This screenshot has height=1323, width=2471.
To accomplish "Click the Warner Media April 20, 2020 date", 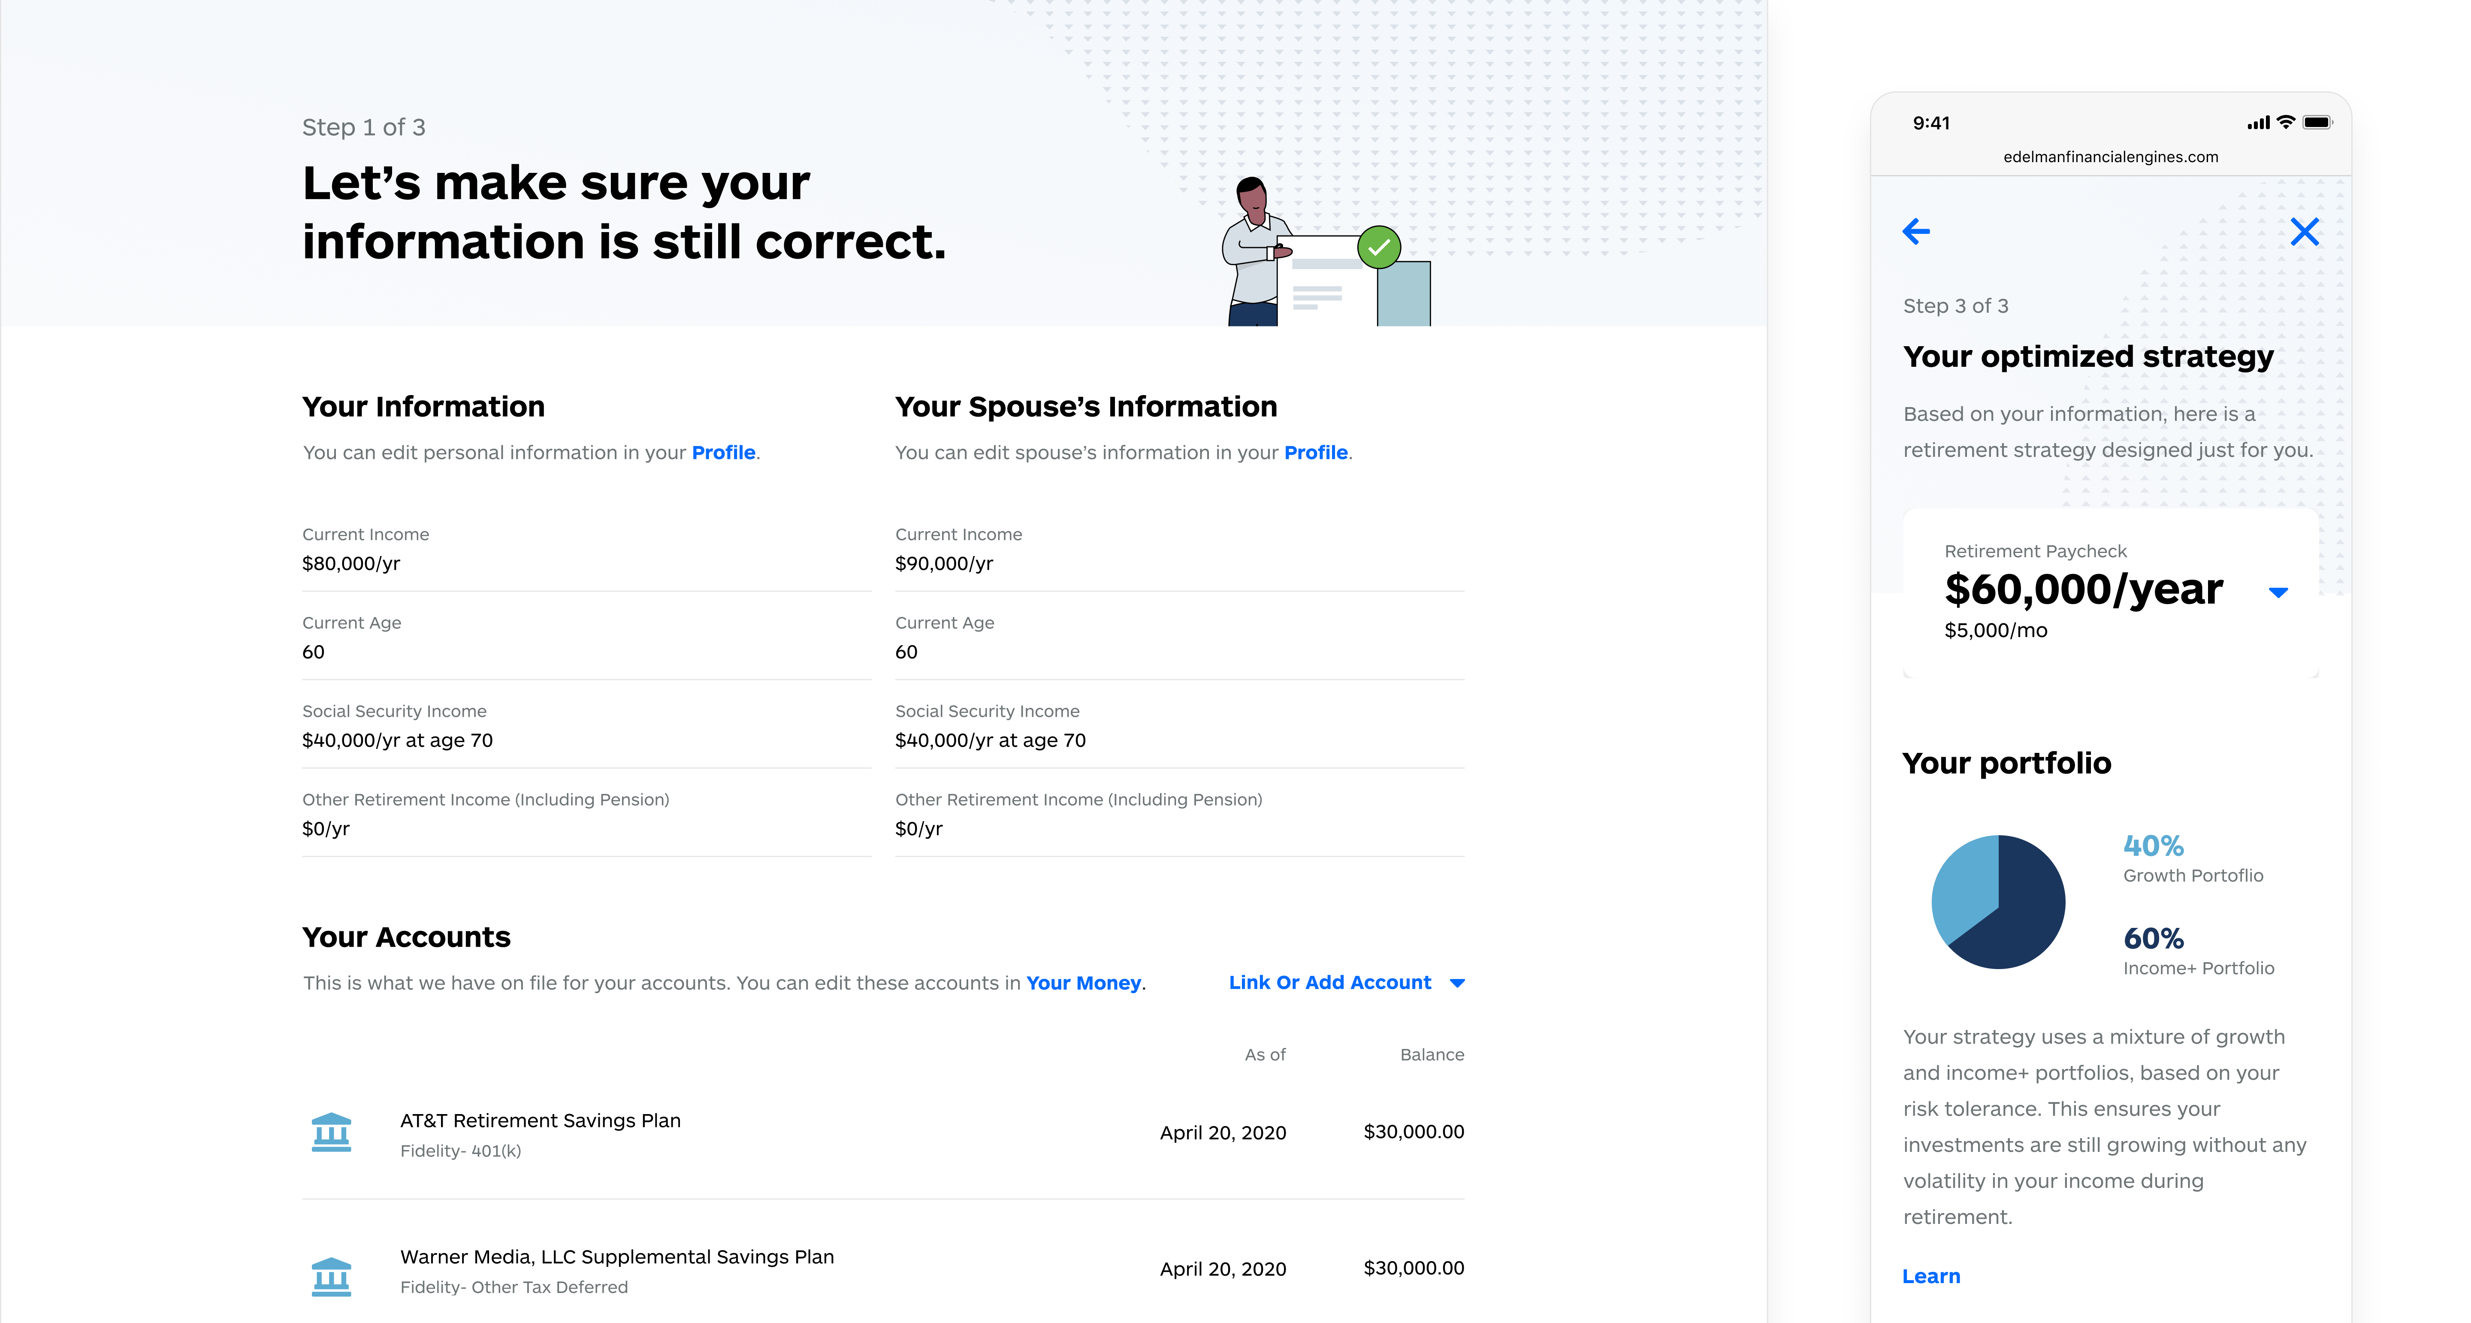I will (x=1222, y=1269).
